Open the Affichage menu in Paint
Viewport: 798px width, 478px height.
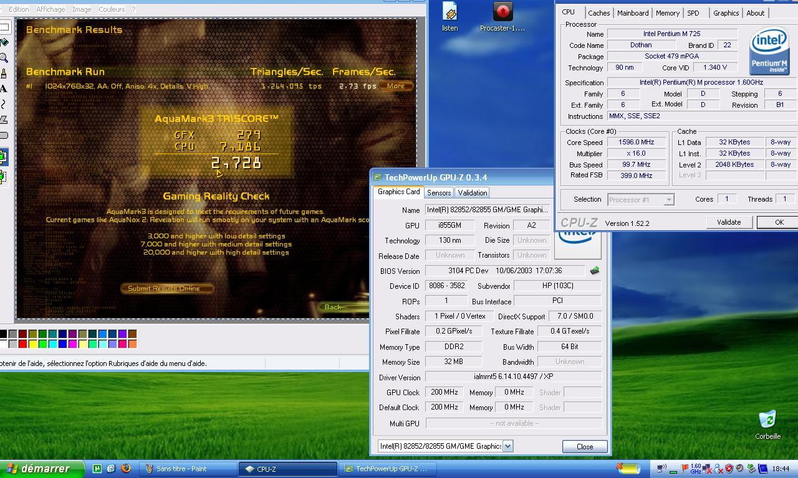(x=50, y=9)
